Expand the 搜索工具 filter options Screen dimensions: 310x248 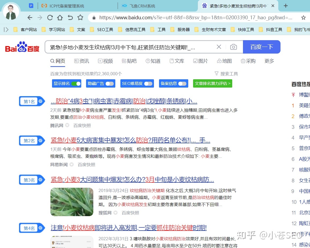click(x=226, y=74)
